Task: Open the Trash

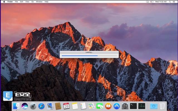Action: tap(162, 106)
